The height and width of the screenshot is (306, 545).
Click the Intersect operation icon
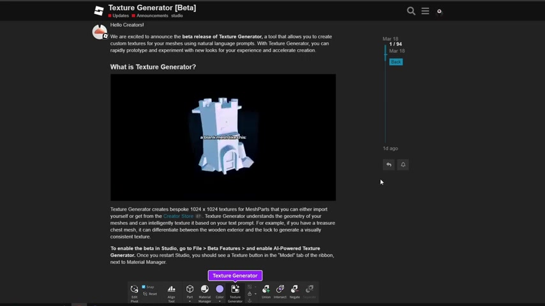(280, 289)
